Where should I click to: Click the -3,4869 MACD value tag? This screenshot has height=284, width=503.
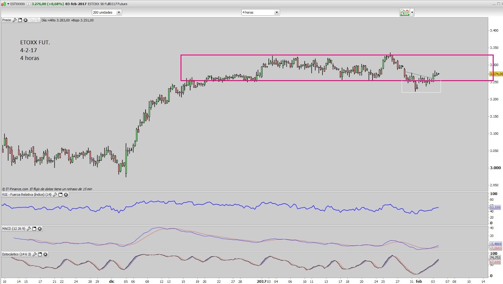point(496,244)
